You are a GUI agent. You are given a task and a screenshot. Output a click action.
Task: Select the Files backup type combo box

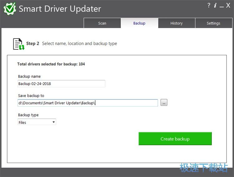(x=37, y=122)
